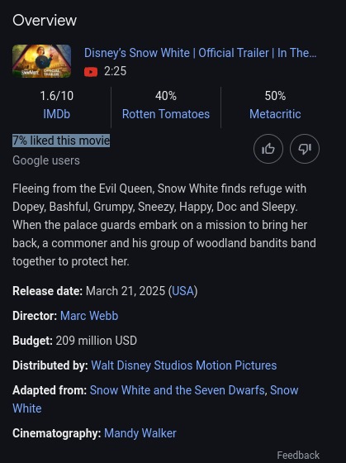Click the 50% Metacritic score
This screenshot has height=463, width=346.
click(x=275, y=96)
